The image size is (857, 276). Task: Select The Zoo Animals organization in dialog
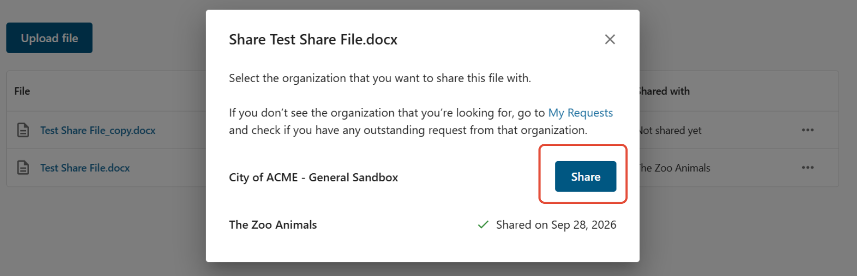(273, 225)
